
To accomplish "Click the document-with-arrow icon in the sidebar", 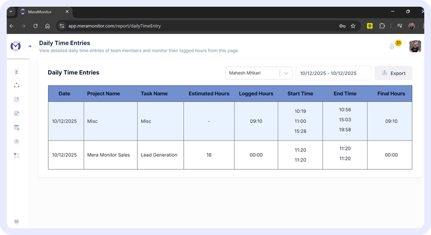I will [16, 114].
